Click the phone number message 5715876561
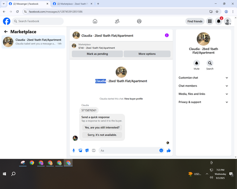This screenshot has height=189, width=237. point(89,110)
